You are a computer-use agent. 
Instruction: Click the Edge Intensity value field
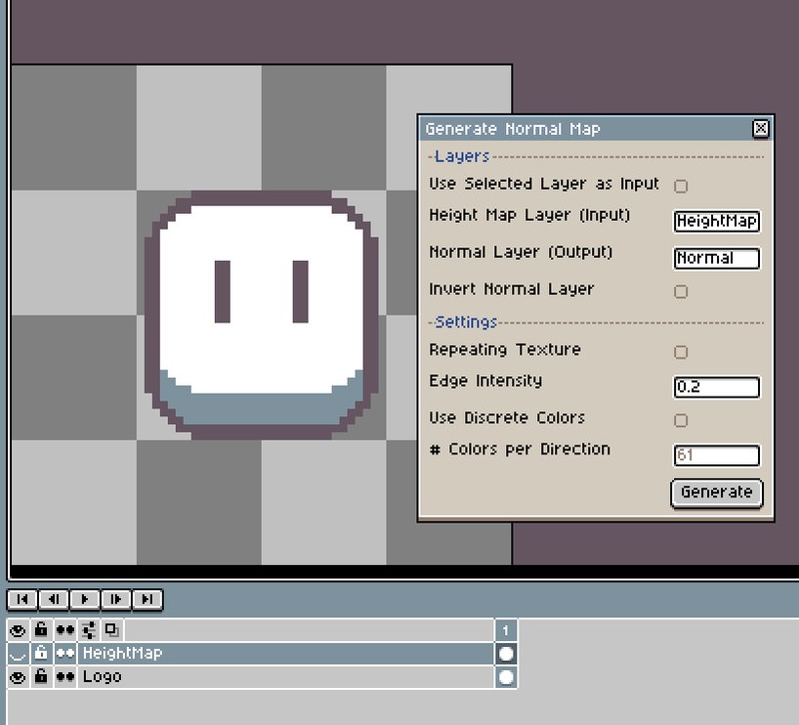[717, 388]
